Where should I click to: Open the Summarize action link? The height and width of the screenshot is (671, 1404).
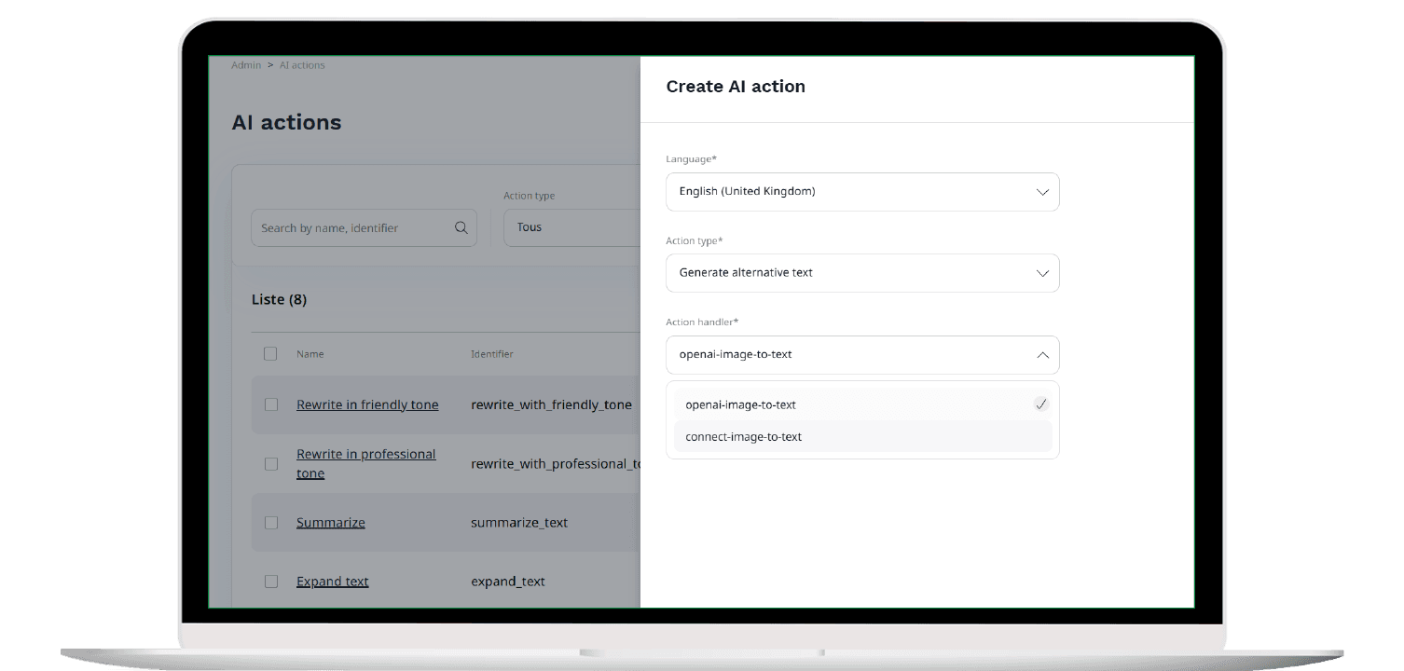[x=331, y=523]
